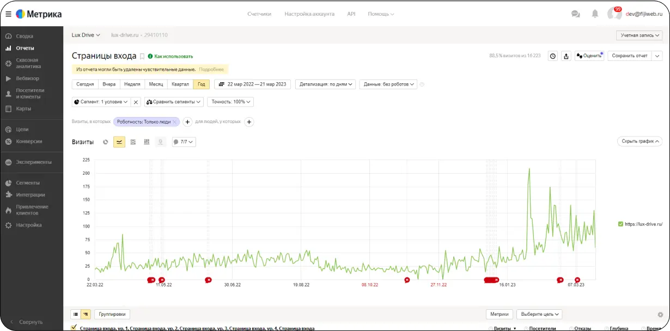Open Посетители и клиенты section
This screenshot has width=670, height=331.
pos(30,94)
